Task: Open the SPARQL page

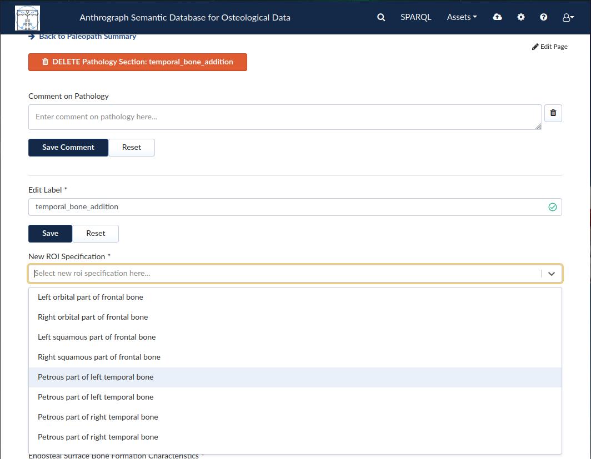Action: click(415, 17)
